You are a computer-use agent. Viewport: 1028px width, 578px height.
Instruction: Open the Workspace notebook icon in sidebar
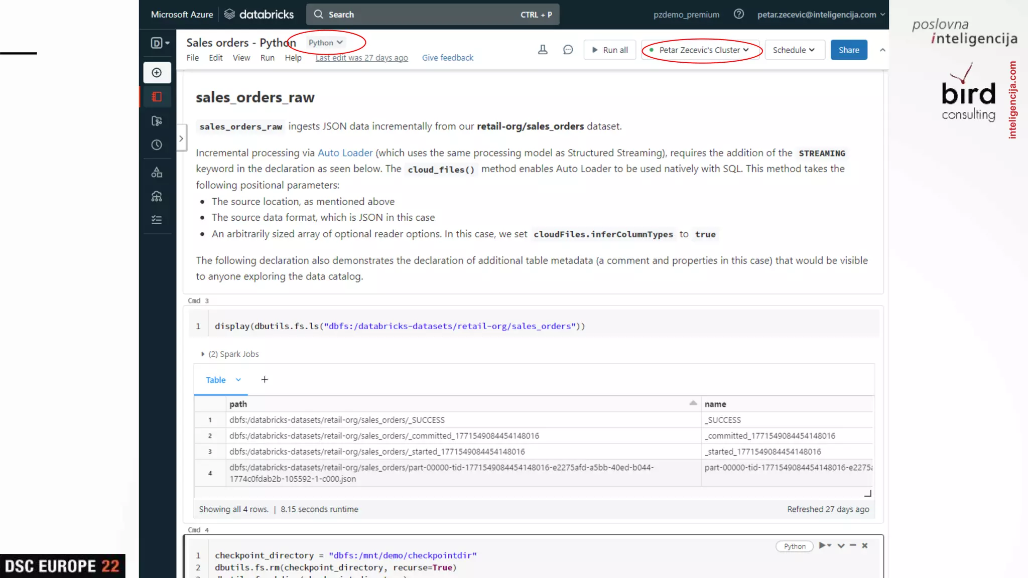pyautogui.click(x=157, y=97)
